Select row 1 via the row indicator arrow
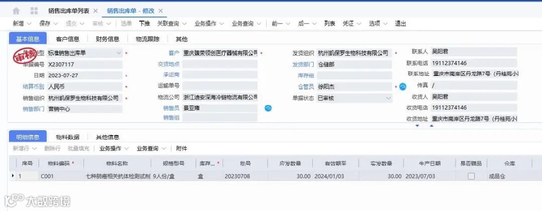Screen dimensions: 542x211 13,176
